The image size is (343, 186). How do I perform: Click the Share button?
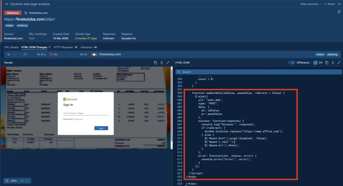click(330, 4)
